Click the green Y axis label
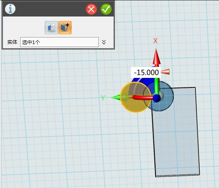 point(103,98)
